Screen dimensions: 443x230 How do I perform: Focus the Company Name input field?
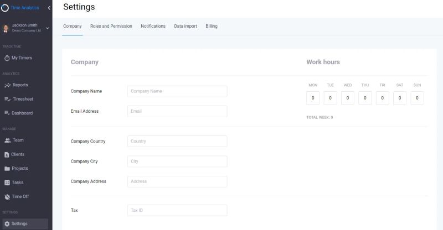[177, 91]
